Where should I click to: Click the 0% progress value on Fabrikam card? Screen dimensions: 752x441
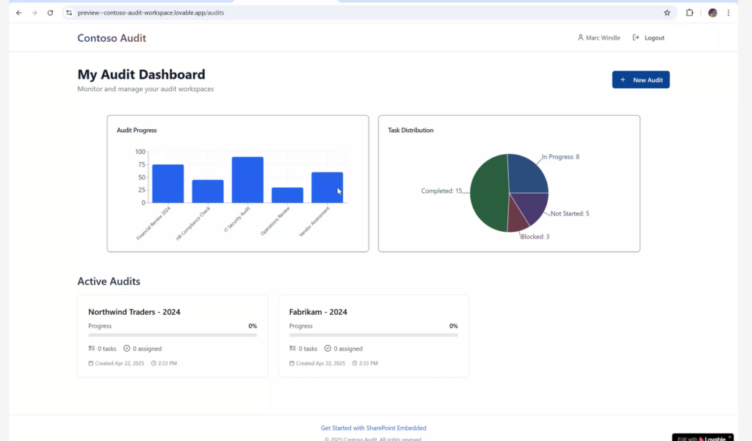point(454,326)
